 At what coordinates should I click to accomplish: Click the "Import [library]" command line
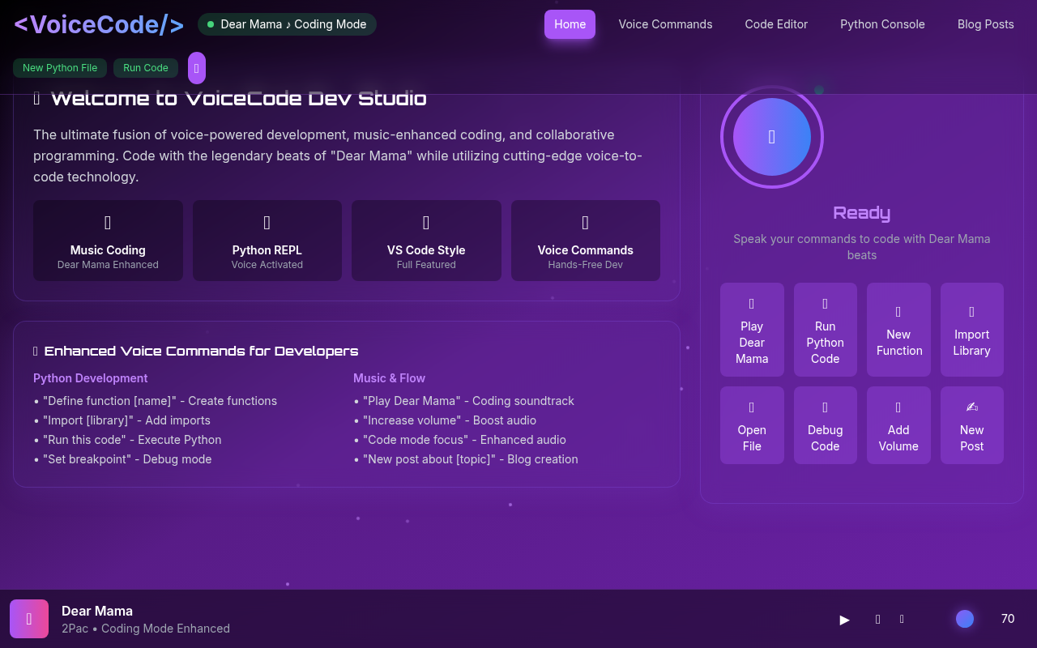[x=122, y=420]
